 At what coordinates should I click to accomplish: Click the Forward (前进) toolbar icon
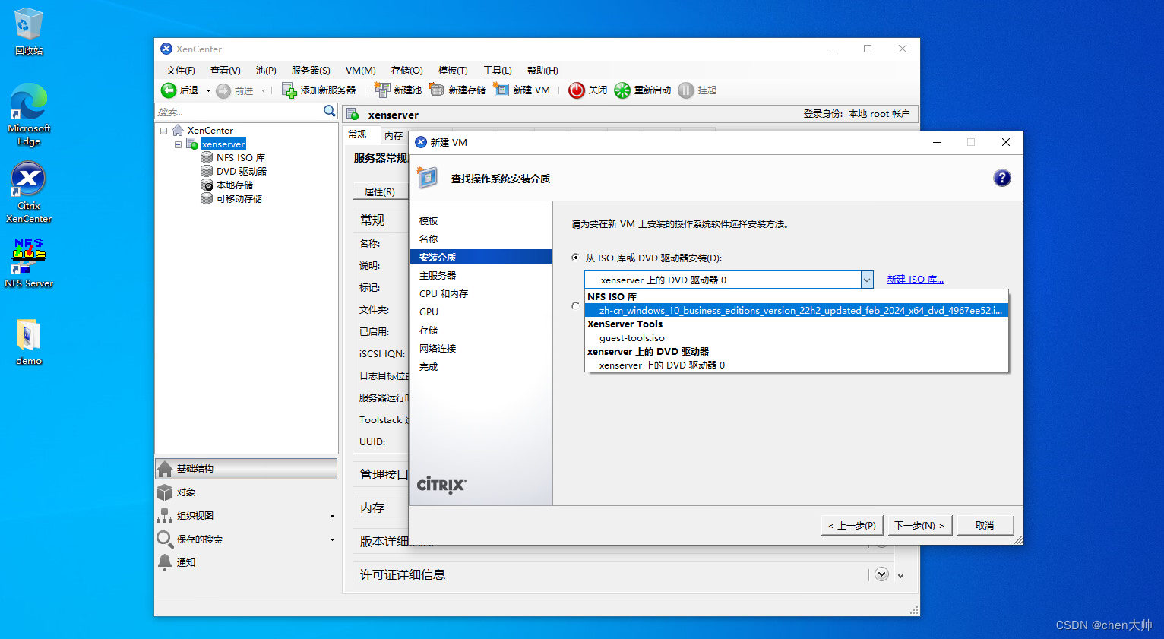pos(223,91)
